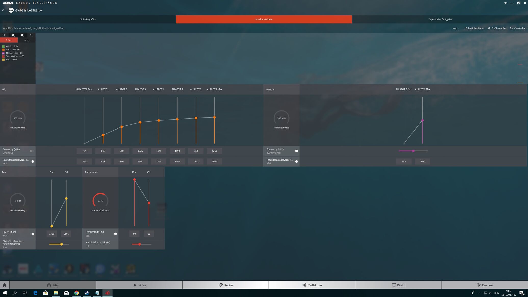The image size is (528, 297).
Task: Open the Home icon in bottom bar
Action: 4,285
